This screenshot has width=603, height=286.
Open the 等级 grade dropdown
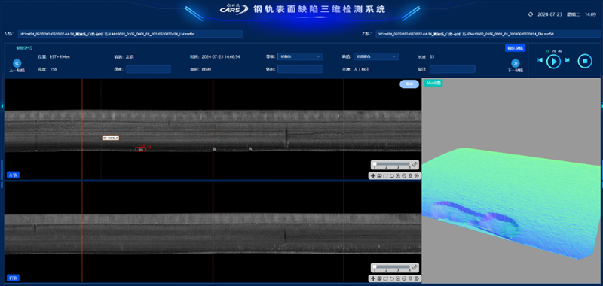click(300, 56)
